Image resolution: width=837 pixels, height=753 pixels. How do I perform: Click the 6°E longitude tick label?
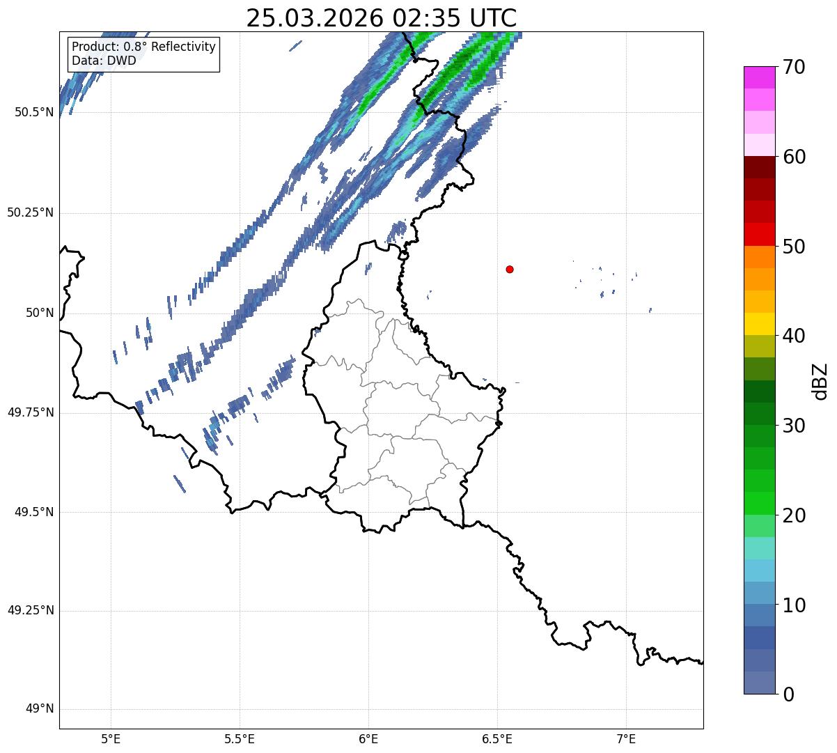click(x=368, y=738)
